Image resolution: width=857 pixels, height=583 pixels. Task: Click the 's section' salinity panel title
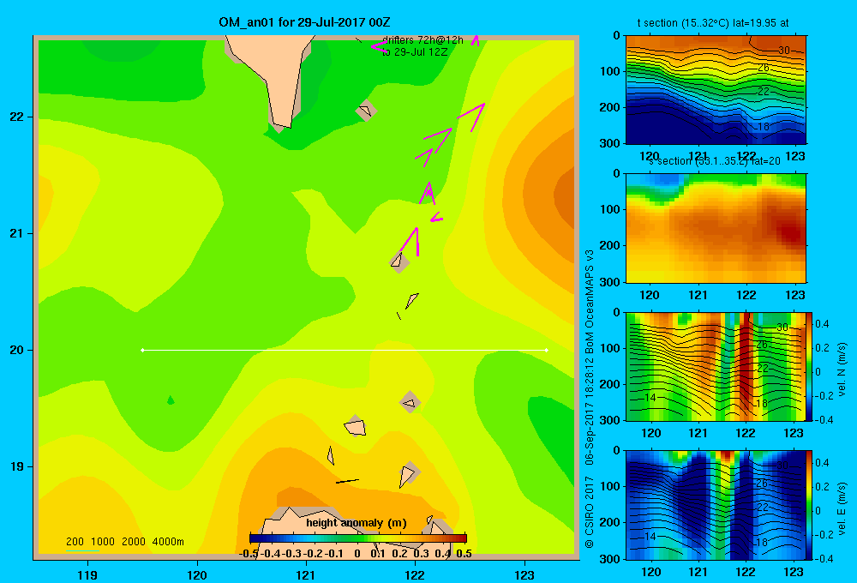(x=714, y=161)
